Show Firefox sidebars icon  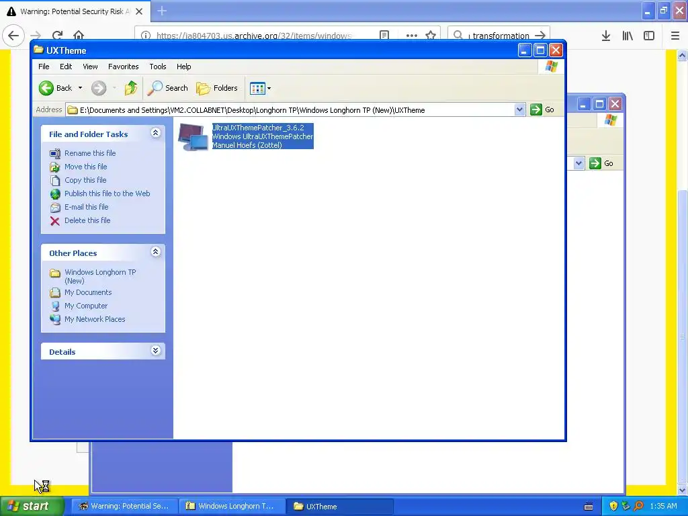(x=649, y=36)
